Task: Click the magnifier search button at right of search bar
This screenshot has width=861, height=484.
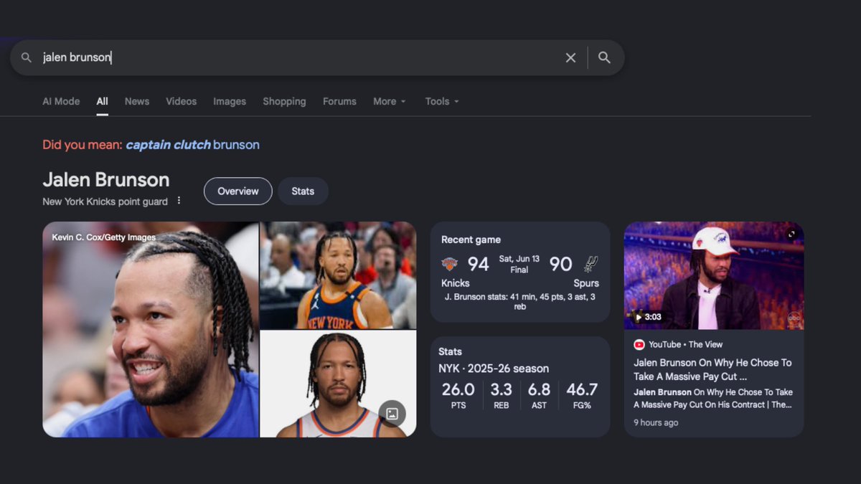Action: (604, 57)
